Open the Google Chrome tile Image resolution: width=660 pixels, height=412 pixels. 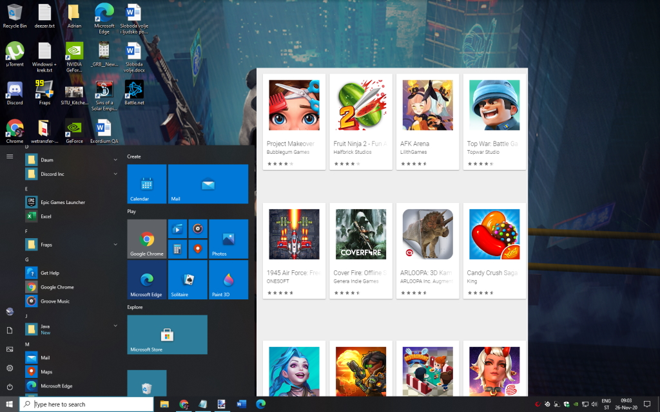[147, 239]
